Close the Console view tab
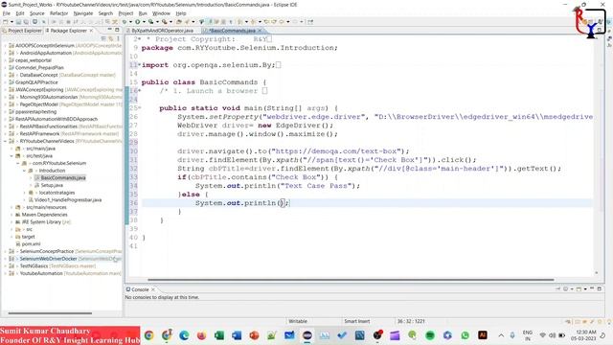 click(x=153, y=289)
